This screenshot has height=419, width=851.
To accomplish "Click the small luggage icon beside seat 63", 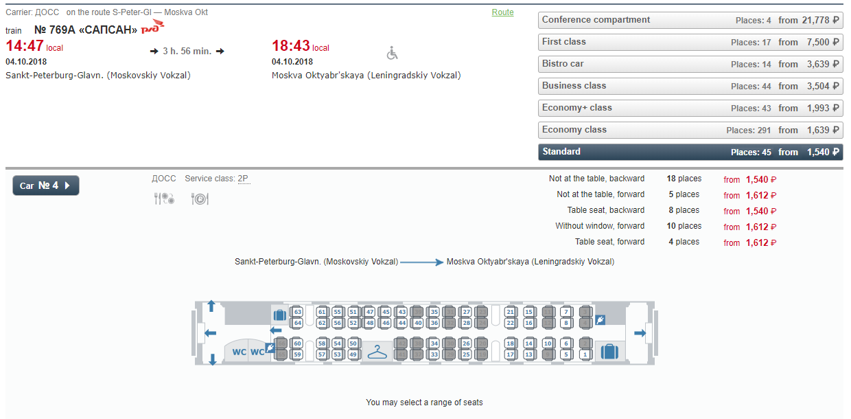I will point(279,315).
